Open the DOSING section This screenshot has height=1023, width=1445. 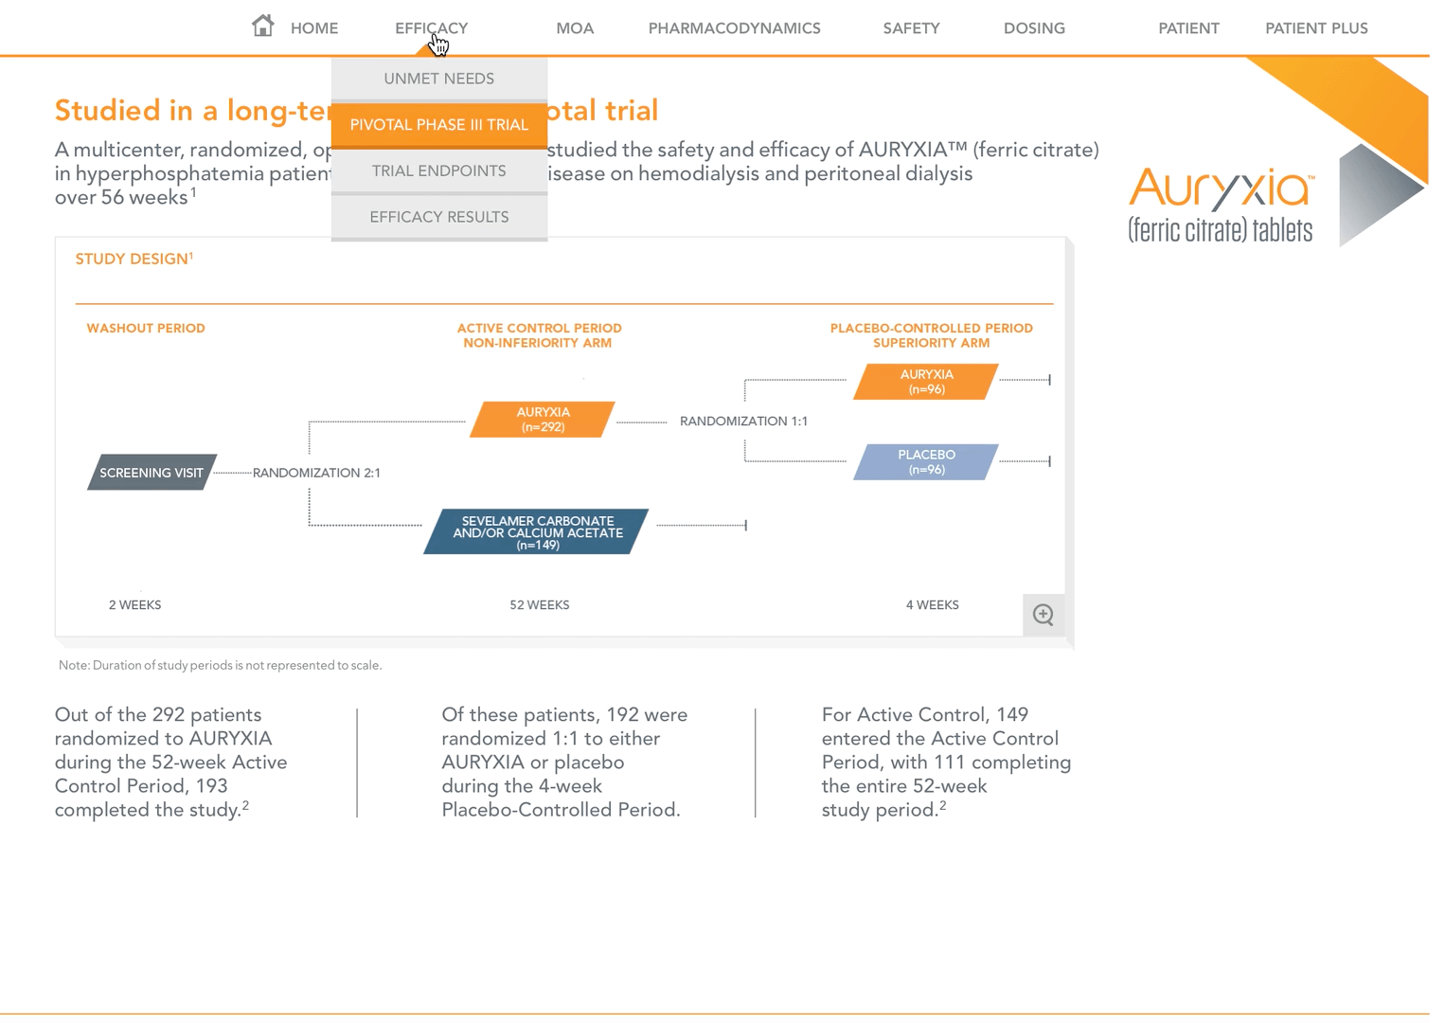tap(1034, 28)
